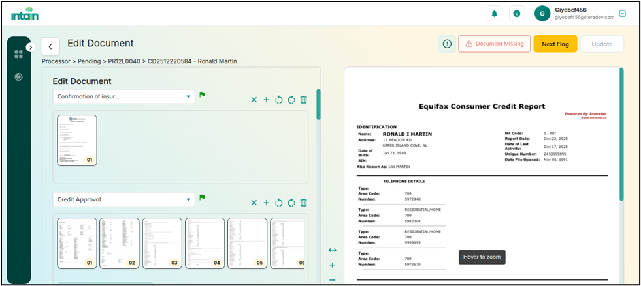Toggle the green flag on Credit Approval
Image resolution: width=641 pixels, height=286 pixels.
tap(203, 197)
